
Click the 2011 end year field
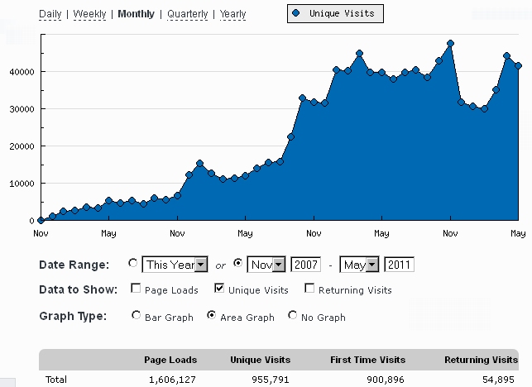coord(400,265)
